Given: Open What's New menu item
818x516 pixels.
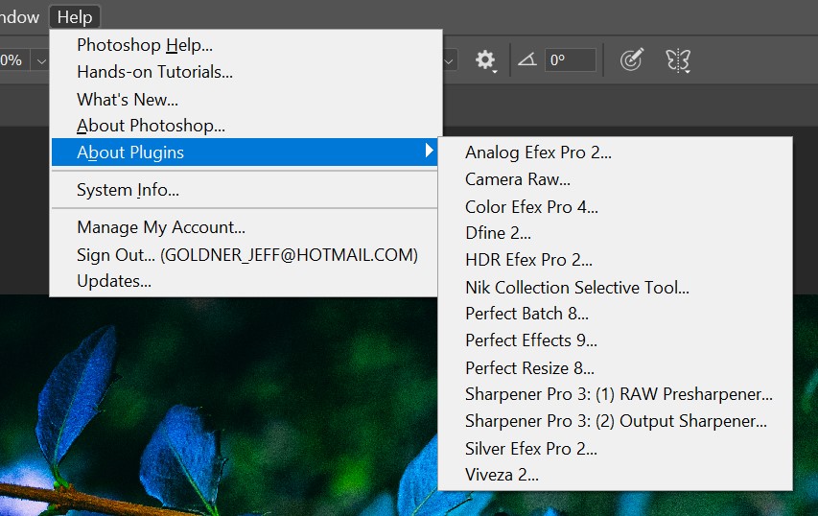Looking at the screenshot, I should (x=245, y=99).
